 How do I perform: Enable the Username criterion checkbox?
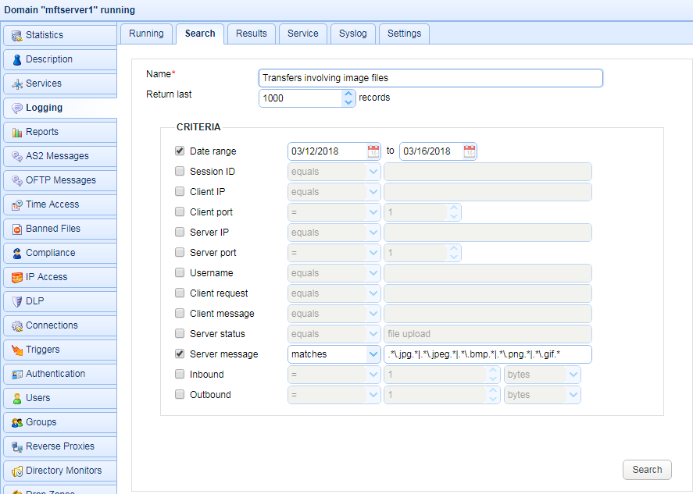(179, 272)
